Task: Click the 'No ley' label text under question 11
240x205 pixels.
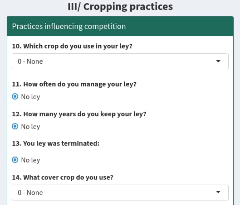Action: 30,97
